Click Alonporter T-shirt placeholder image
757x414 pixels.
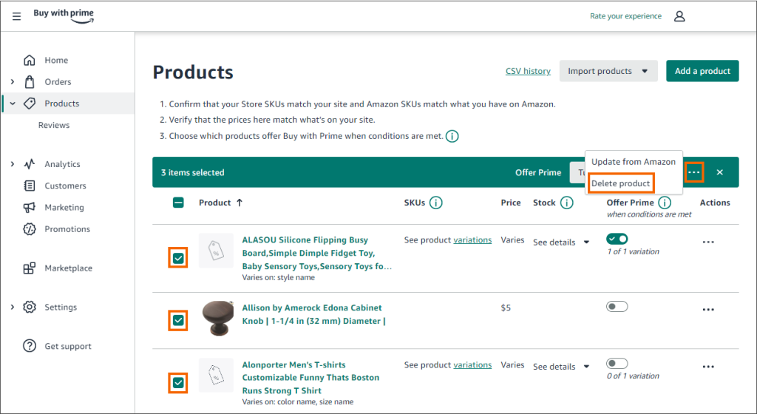pos(217,376)
